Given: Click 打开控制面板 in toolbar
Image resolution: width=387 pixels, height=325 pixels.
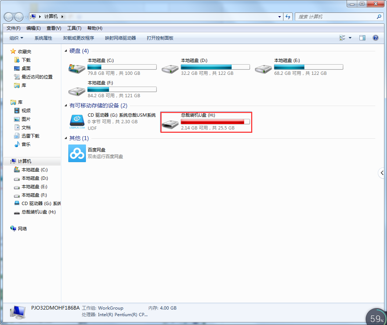Looking at the screenshot, I should pos(160,38).
